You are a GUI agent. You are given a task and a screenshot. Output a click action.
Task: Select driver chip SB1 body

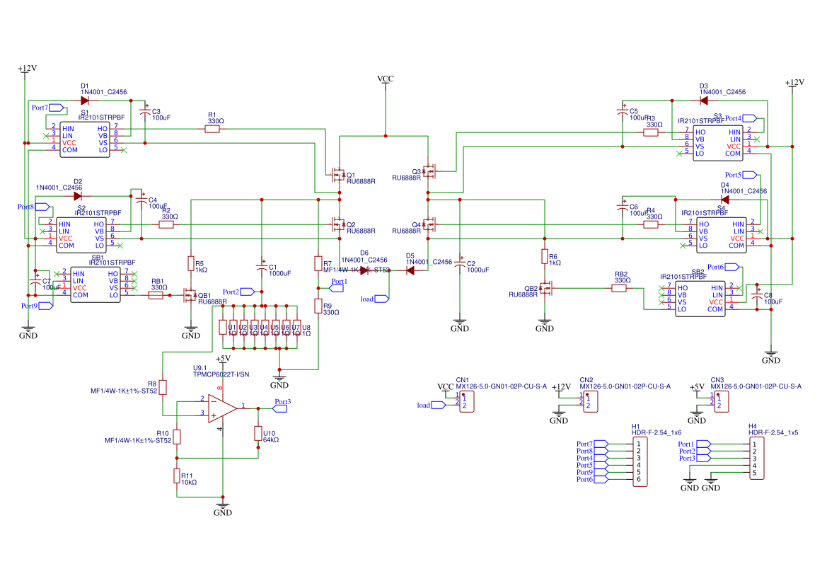(x=96, y=285)
